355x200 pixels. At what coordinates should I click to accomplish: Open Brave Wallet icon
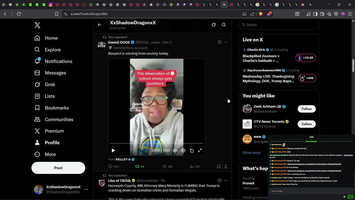[322, 14]
